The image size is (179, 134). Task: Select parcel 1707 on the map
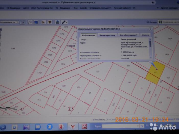pos(40,73)
